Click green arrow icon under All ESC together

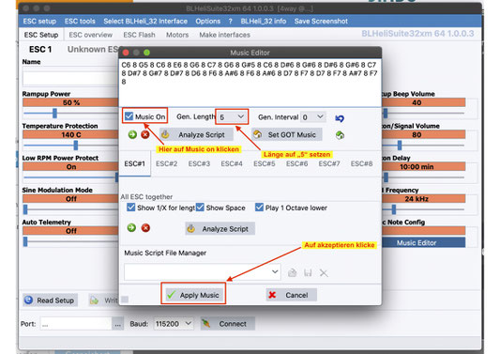click(x=131, y=228)
